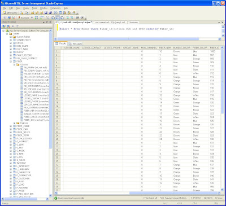Viewport: 226px width, 206px height.
Task: Click the Save All icon
Action: pyautogui.click(x=50, y=13)
